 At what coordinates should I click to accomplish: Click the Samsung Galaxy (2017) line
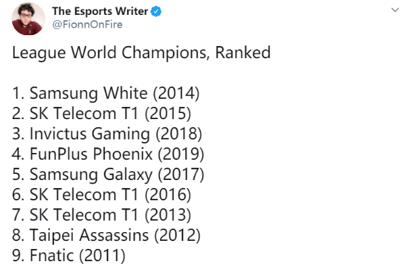click(x=108, y=175)
